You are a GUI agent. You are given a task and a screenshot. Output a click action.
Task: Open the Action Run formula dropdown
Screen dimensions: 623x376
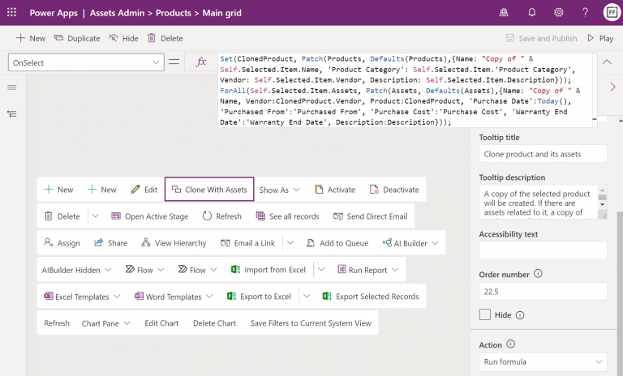pyautogui.click(x=544, y=361)
